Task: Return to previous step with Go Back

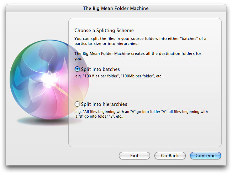Action: 170,155
